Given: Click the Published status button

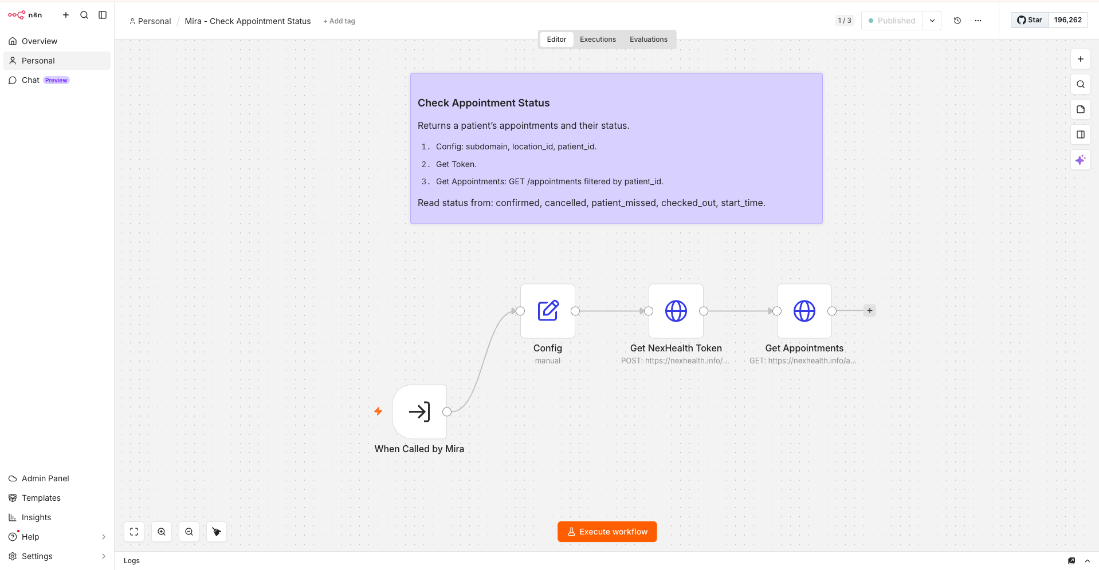Looking at the screenshot, I should pyautogui.click(x=892, y=21).
